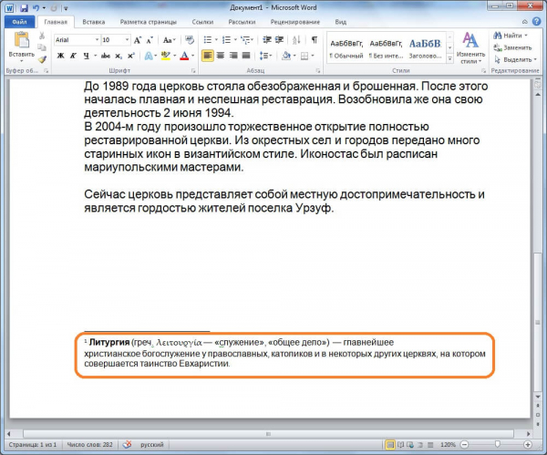Expand the font color dropdown arrow
This screenshot has height=455, width=547.
(x=192, y=56)
